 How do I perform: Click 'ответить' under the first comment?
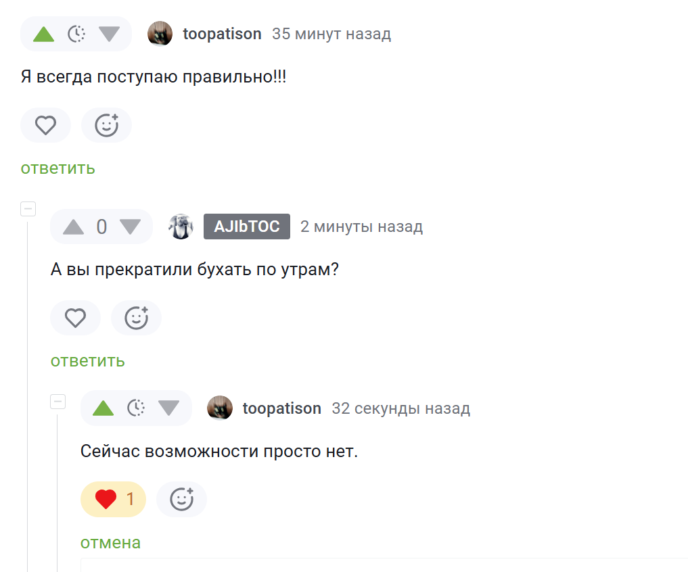pyautogui.click(x=58, y=168)
